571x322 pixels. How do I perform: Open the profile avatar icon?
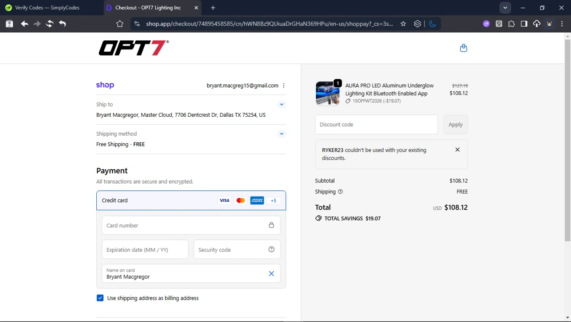(549, 24)
